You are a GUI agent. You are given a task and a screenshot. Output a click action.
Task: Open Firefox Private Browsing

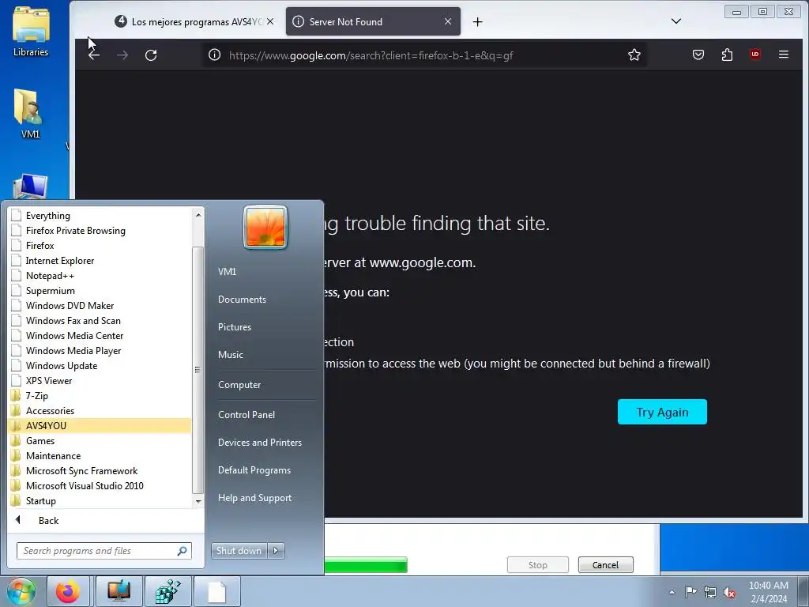[x=100, y=230]
